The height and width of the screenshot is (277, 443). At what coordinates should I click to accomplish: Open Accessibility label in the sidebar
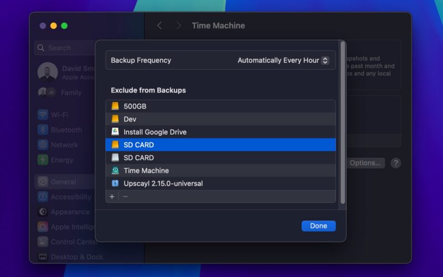coord(71,197)
